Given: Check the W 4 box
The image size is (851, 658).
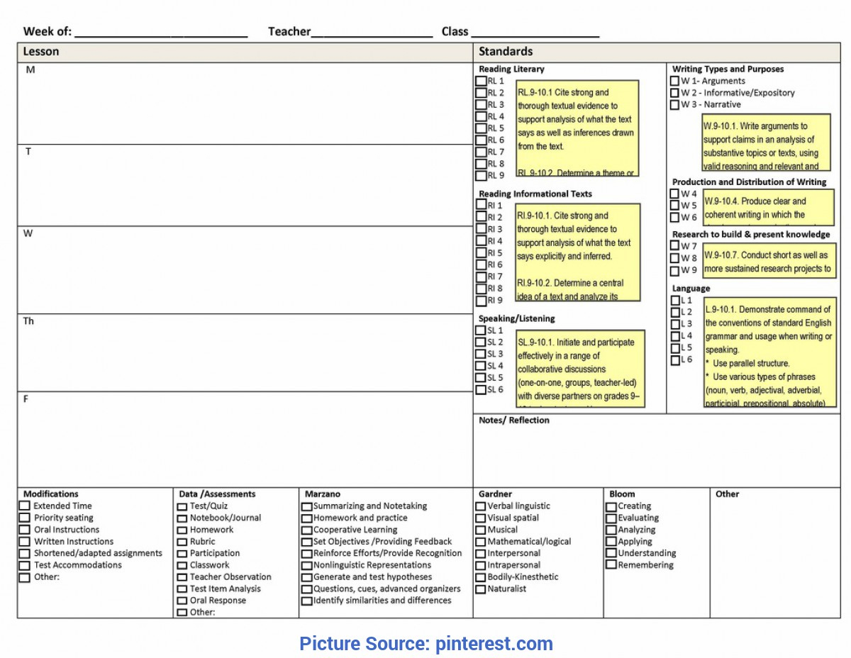Looking at the screenshot, I should coord(674,194).
